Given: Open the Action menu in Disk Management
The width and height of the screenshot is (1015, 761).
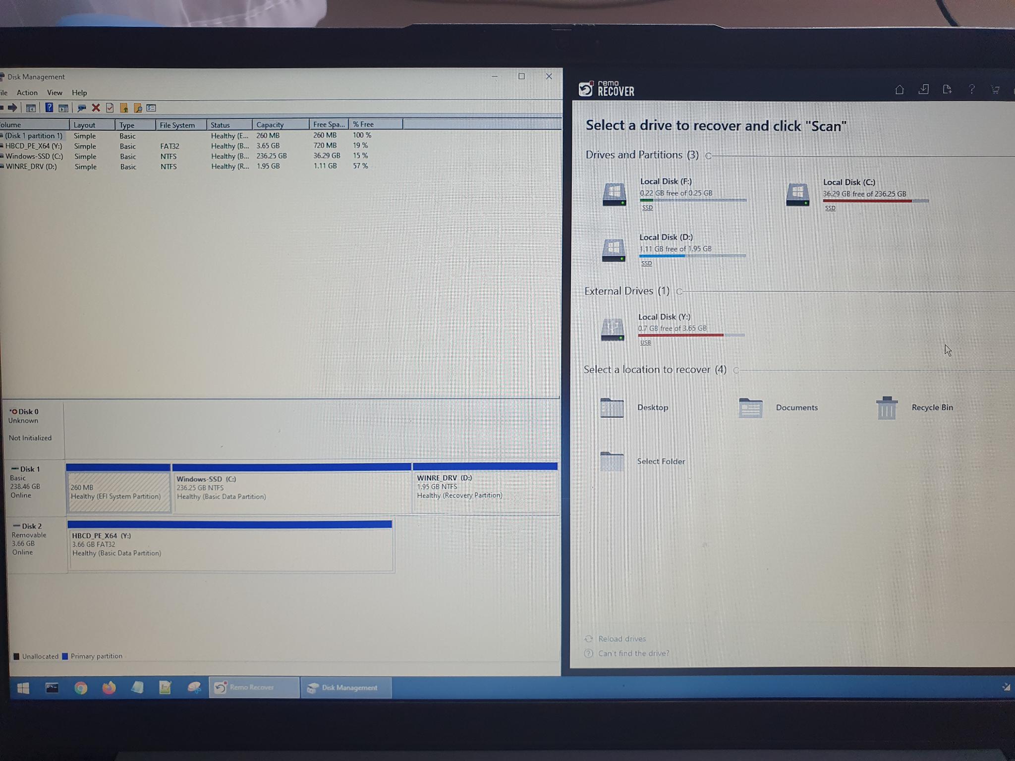Looking at the screenshot, I should pyautogui.click(x=27, y=93).
